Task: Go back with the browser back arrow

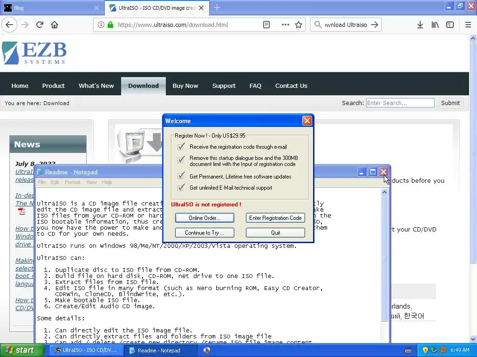Action: [9, 25]
